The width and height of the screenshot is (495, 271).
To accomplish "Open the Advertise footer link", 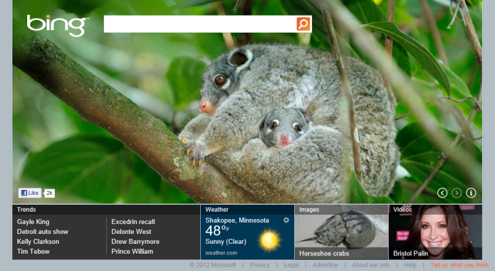I will [325, 265].
